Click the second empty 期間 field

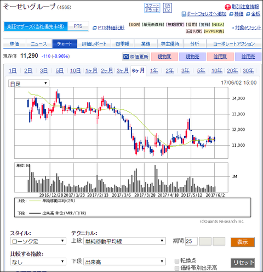[205, 241]
